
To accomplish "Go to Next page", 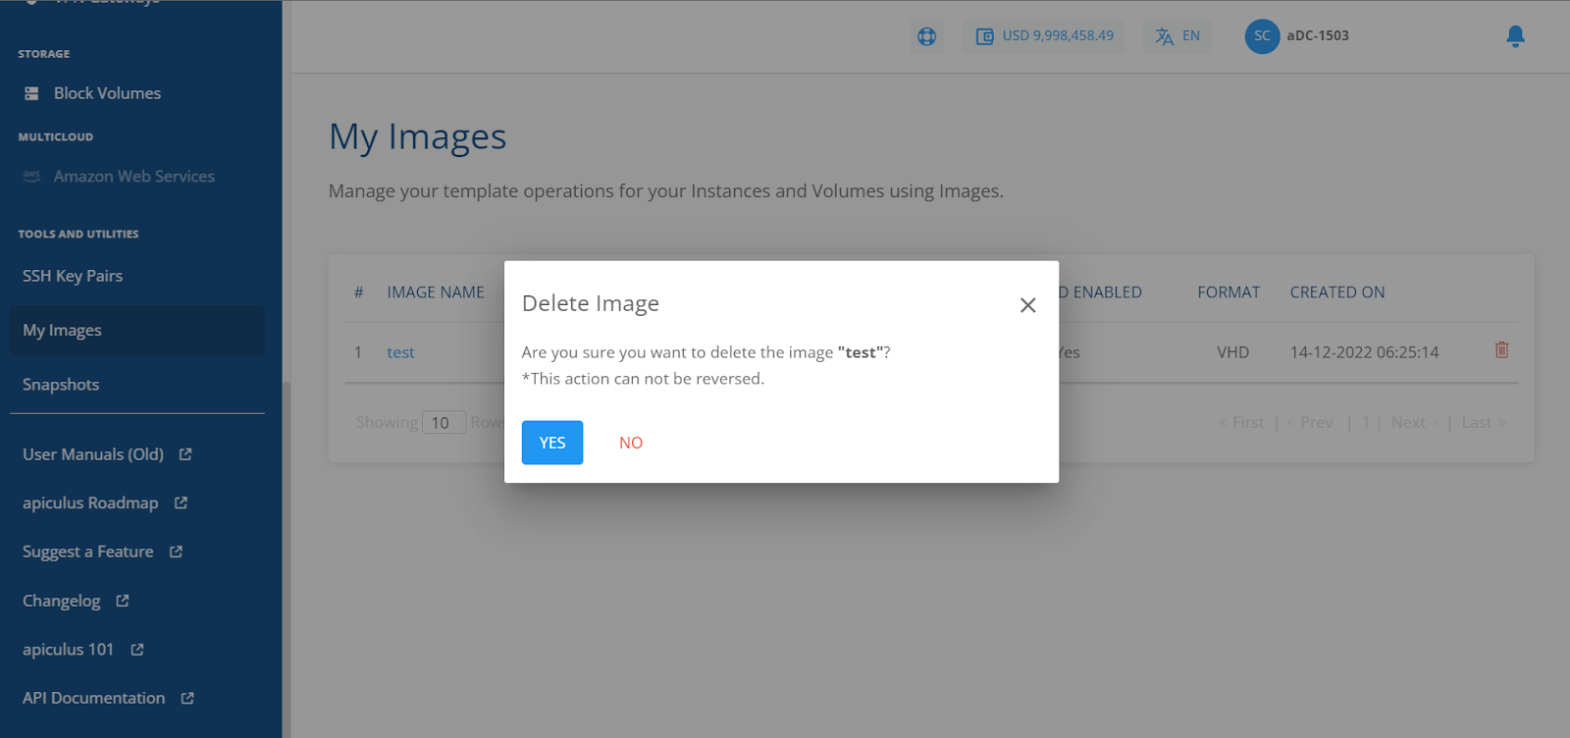I will (x=1415, y=423).
